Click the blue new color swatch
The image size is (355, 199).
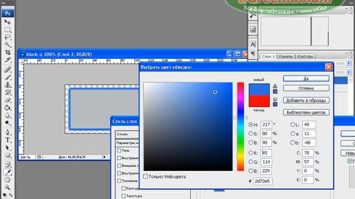coord(259,90)
